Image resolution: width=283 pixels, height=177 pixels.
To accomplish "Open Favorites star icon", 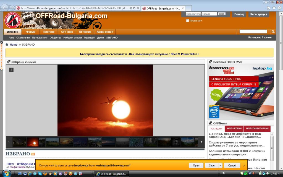I will point(274,8).
